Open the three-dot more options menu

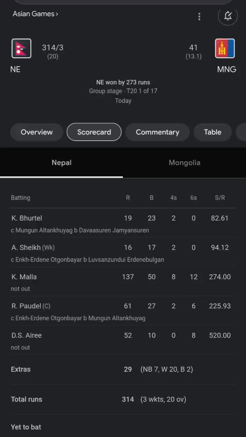199,16
